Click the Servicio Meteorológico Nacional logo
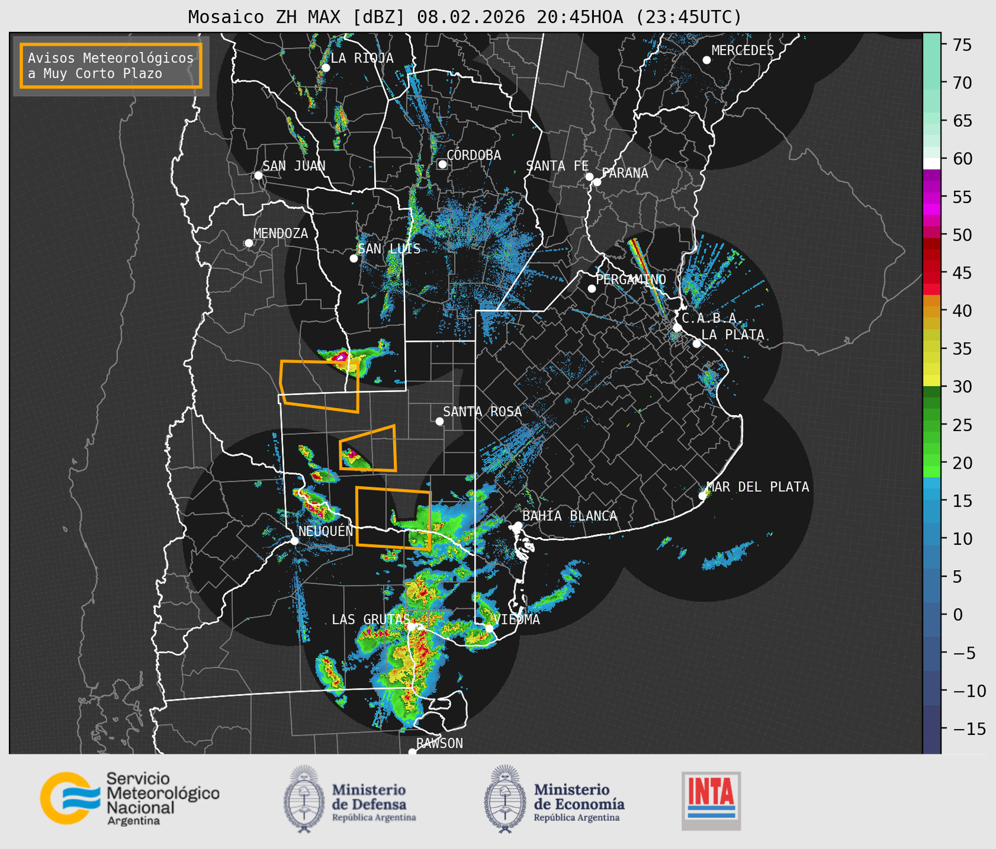This screenshot has height=849, width=996. [129, 798]
